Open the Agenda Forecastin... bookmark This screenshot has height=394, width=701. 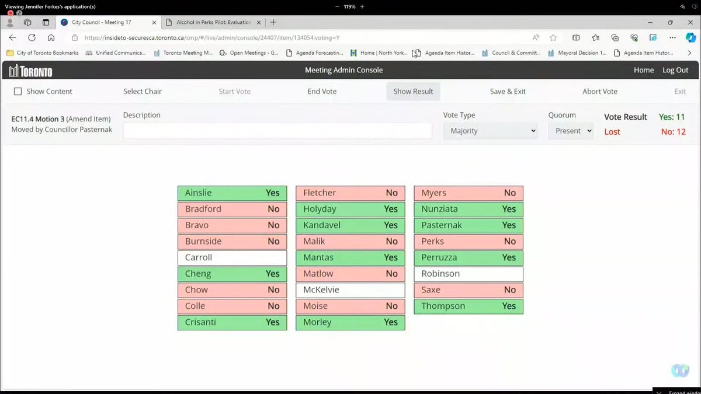(x=314, y=53)
